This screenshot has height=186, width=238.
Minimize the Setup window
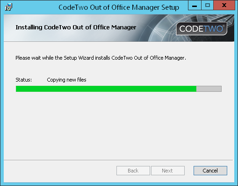pyautogui.click(x=195, y=6)
